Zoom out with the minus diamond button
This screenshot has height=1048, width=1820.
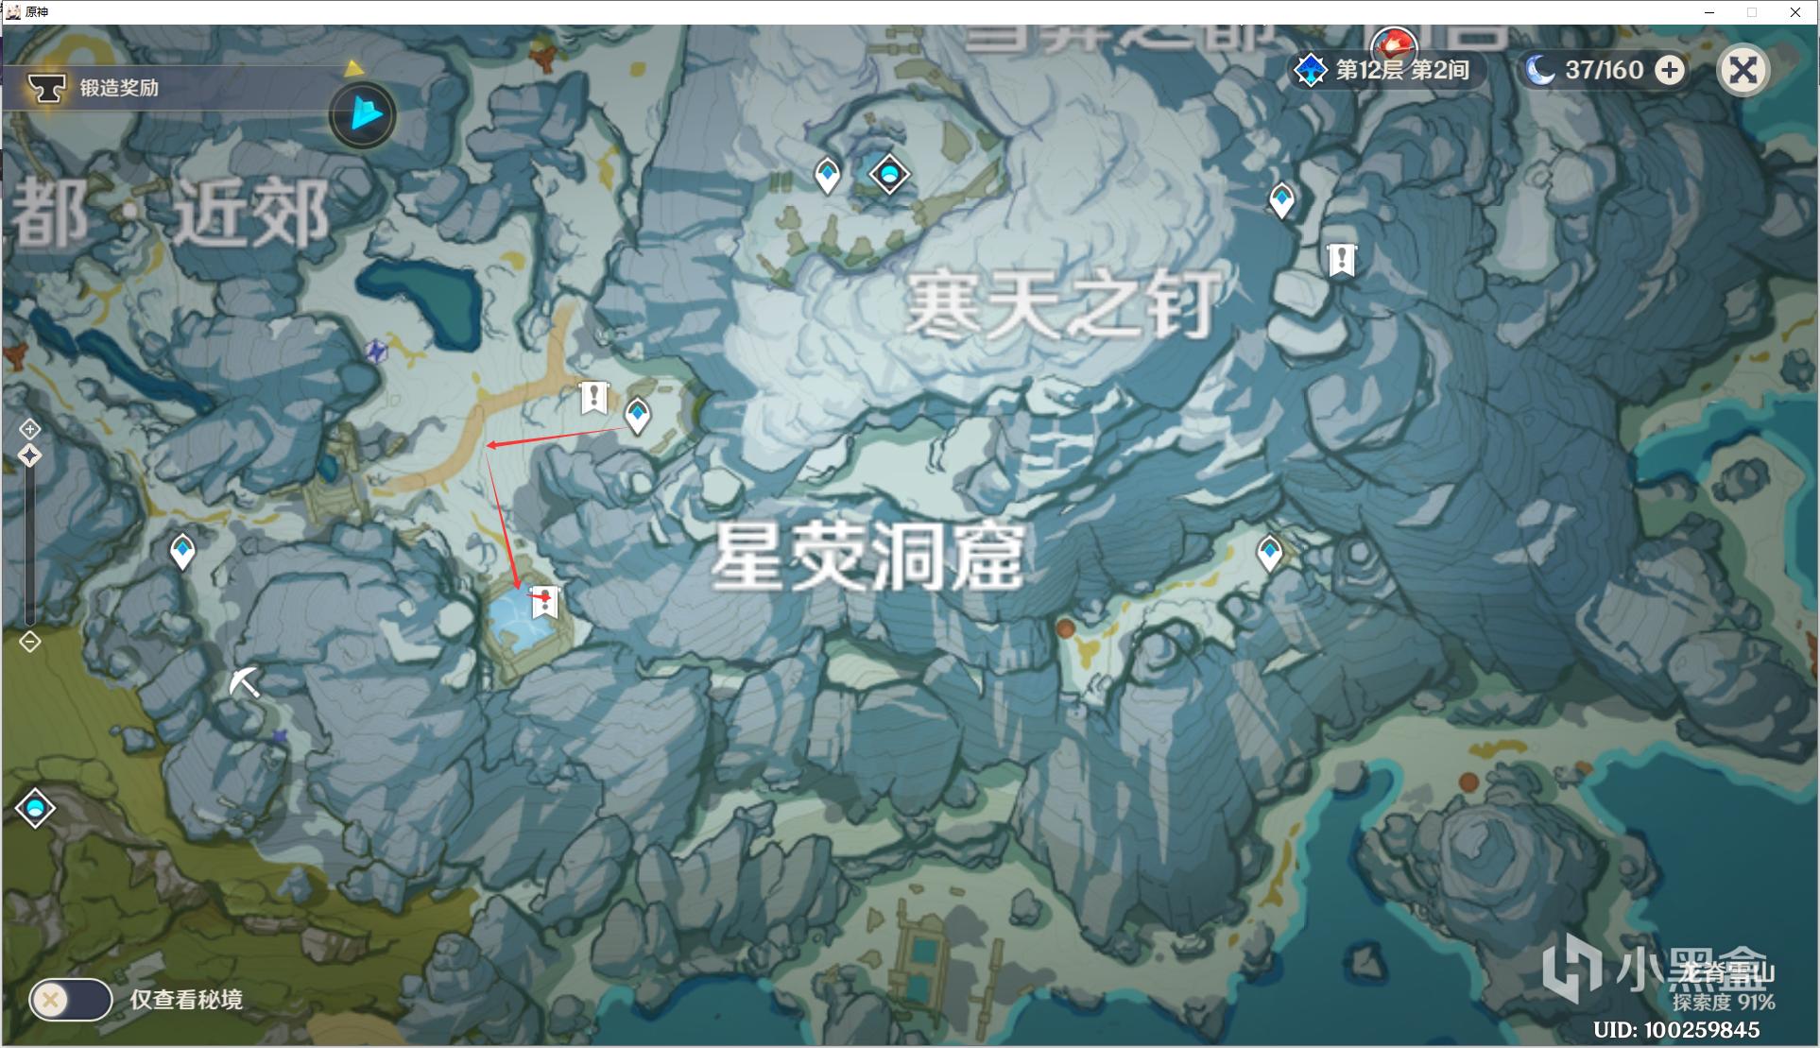pos(29,643)
